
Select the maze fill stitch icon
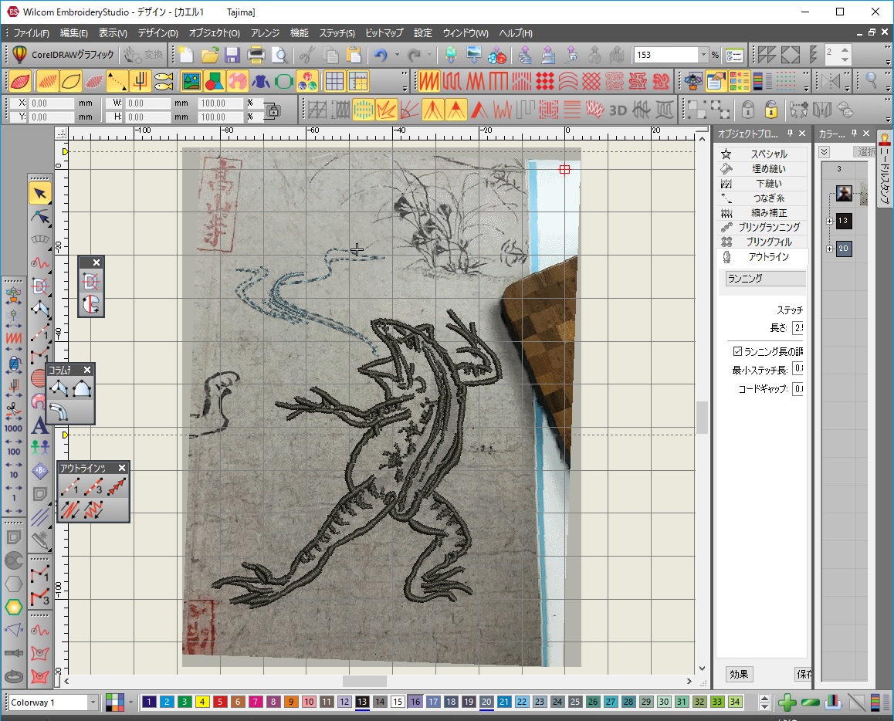638,82
